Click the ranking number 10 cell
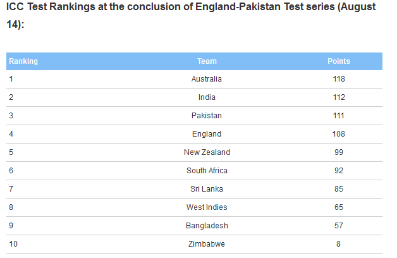This screenshot has height=258, width=397. coord(13,244)
